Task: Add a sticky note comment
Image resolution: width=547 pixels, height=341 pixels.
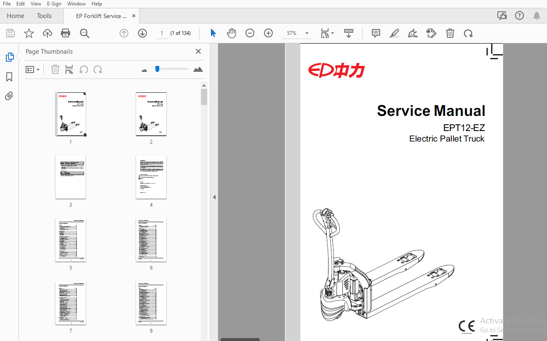Action: [x=376, y=33]
